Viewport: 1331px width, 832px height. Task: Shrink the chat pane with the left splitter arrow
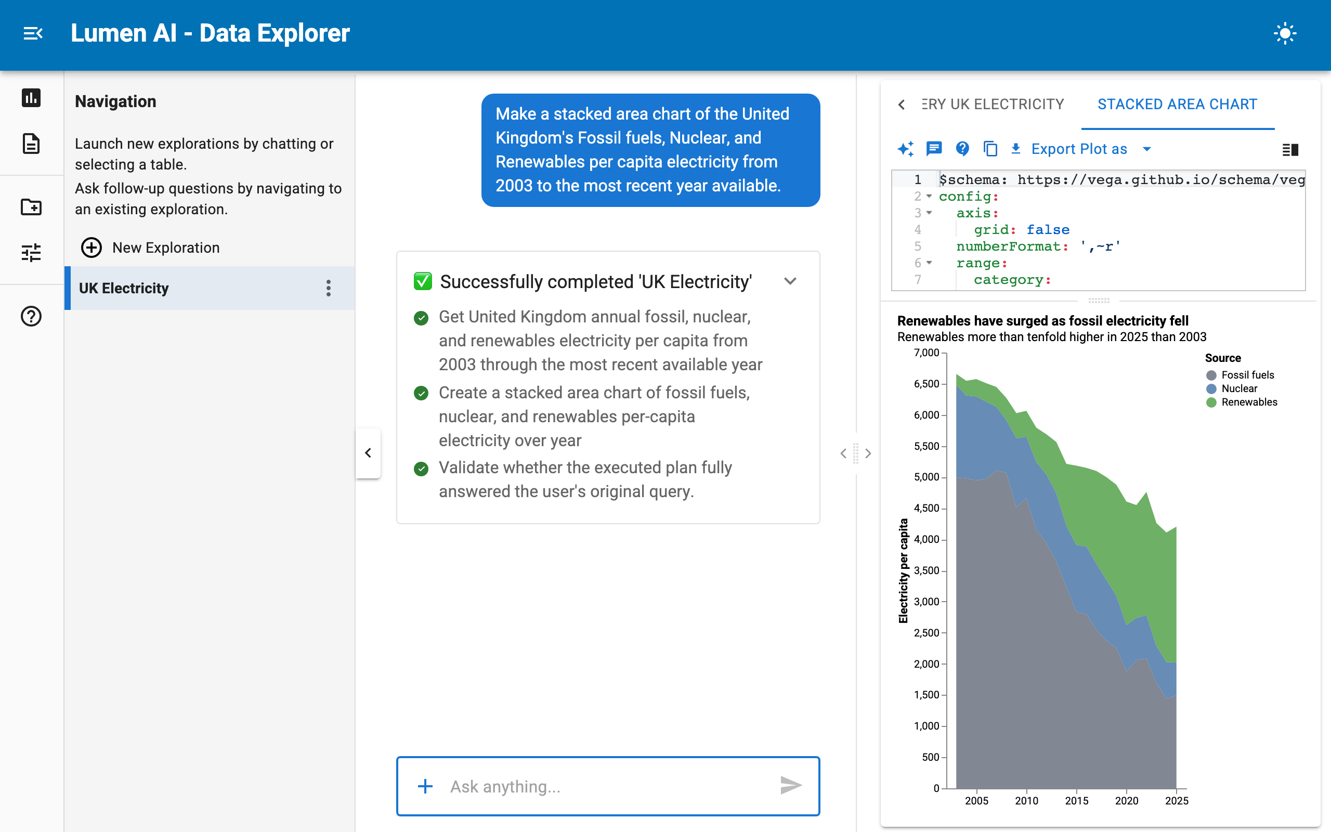(x=843, y=453)
